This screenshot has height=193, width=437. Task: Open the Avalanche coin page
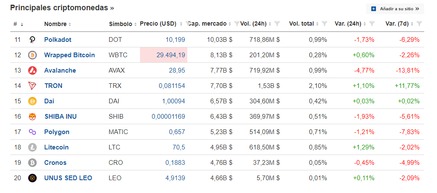[60, 70]
